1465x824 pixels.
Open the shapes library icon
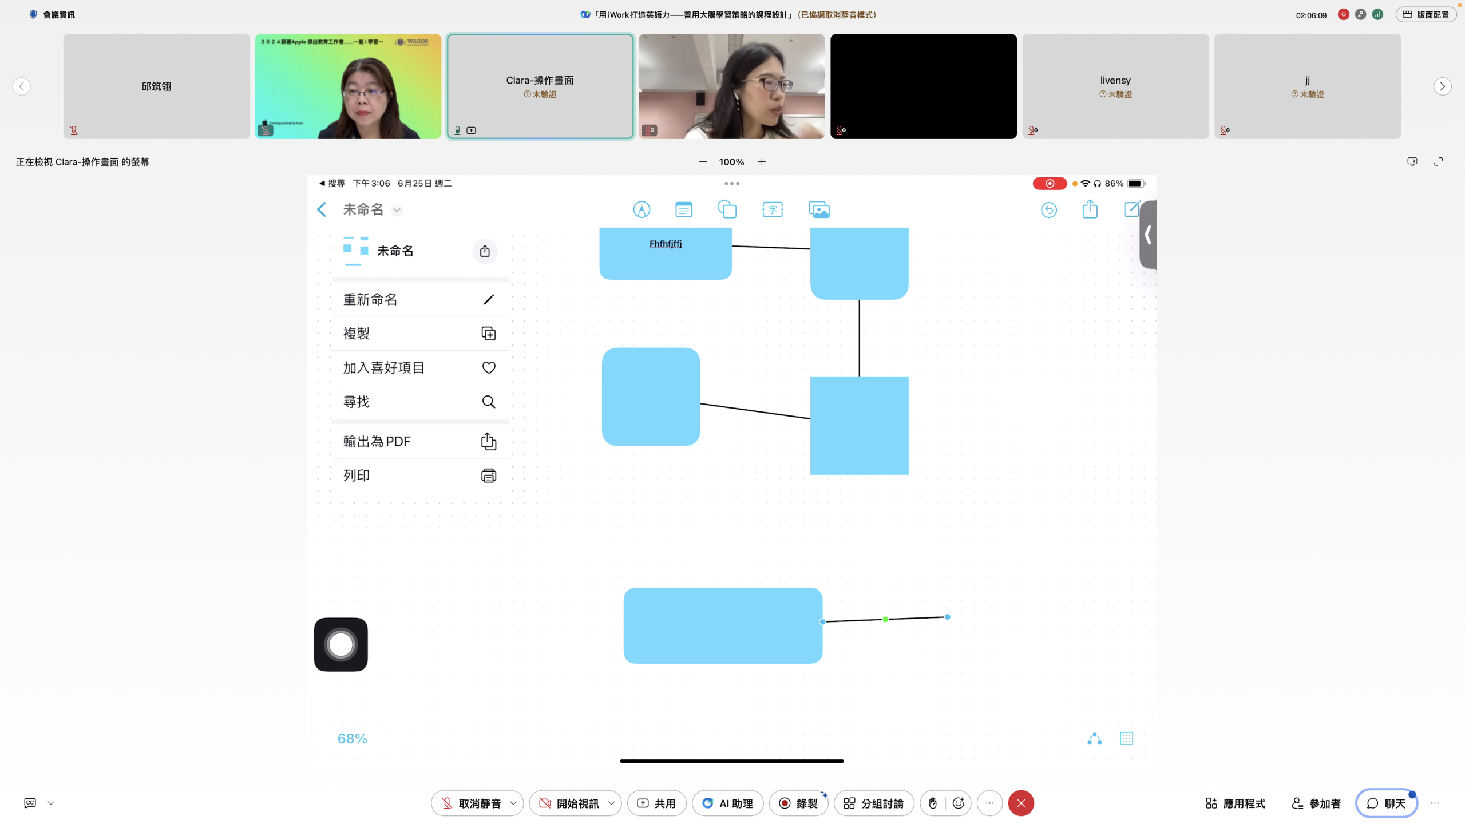(x=727, y=209)
